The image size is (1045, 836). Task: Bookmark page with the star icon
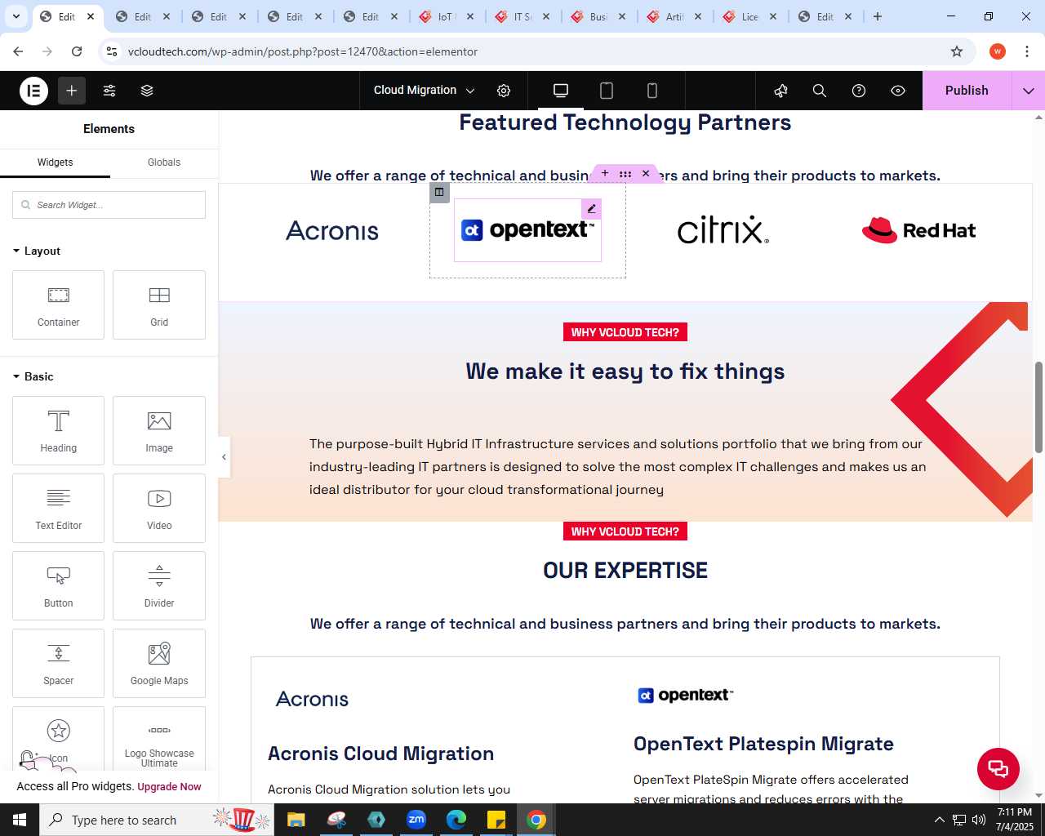pos(957,51)
